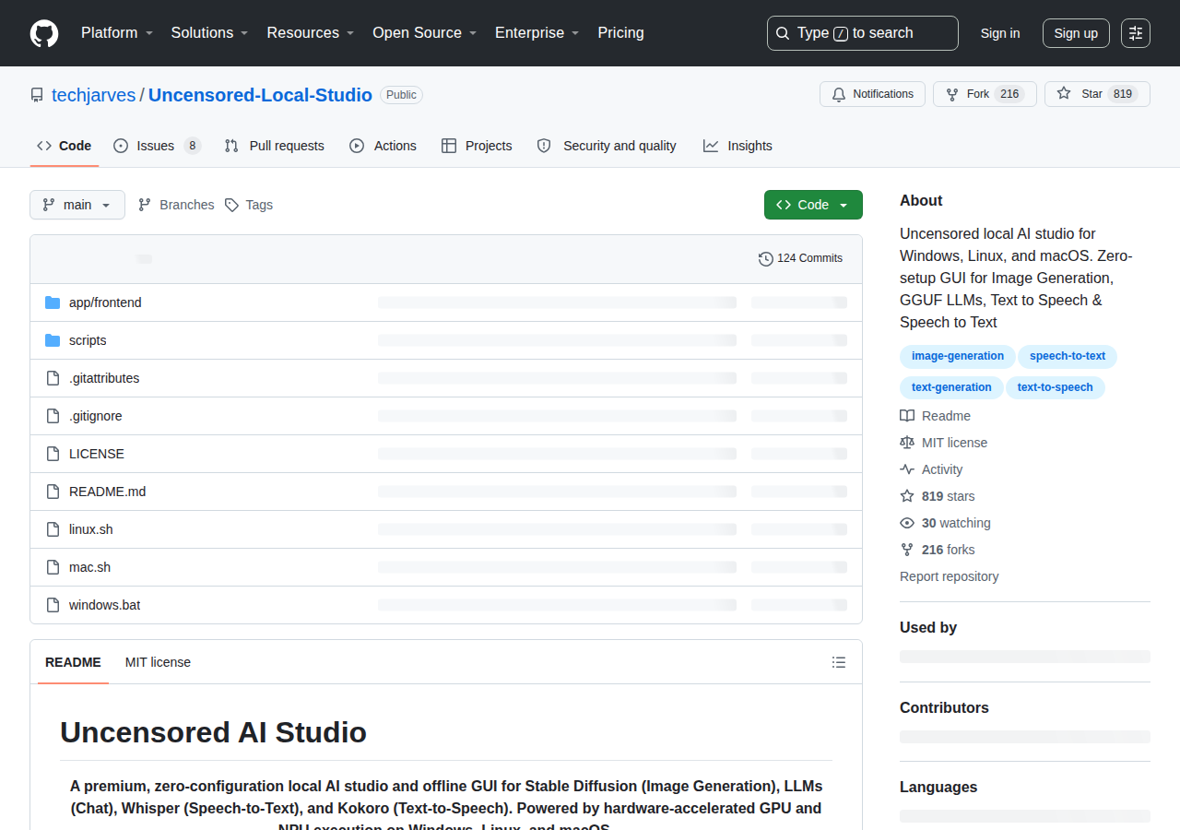Select the text-generation topic tag
Screen dimensions: 1180x830
[951, 387]
